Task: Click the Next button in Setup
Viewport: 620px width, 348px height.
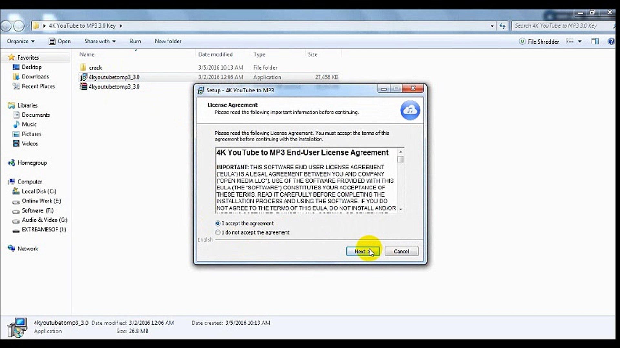Action: click(x=362, y=251)
